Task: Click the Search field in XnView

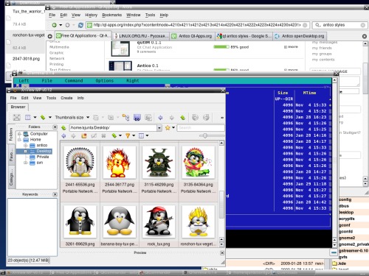Action: [x=201, y=128]
